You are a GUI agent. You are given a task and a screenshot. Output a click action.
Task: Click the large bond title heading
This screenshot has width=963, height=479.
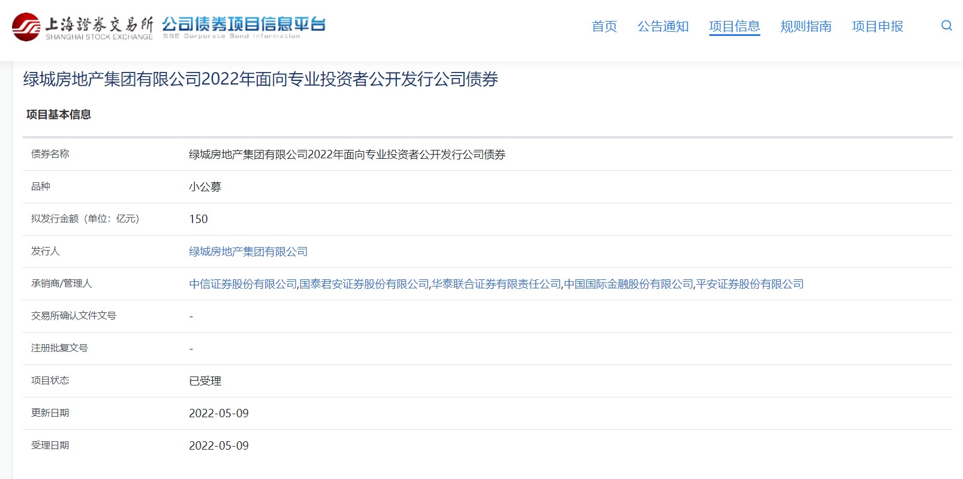pos(260,79)
